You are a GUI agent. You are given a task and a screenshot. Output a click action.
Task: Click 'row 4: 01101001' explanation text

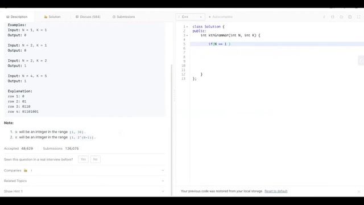coord(23,112)
